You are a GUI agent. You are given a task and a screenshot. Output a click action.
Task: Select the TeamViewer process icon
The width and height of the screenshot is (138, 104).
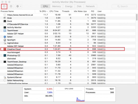5,30
